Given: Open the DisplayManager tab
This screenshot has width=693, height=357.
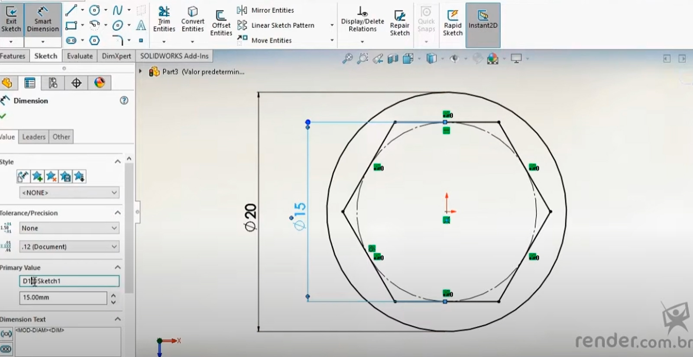Looking at the screenshot, I should [x=100, y=83].
